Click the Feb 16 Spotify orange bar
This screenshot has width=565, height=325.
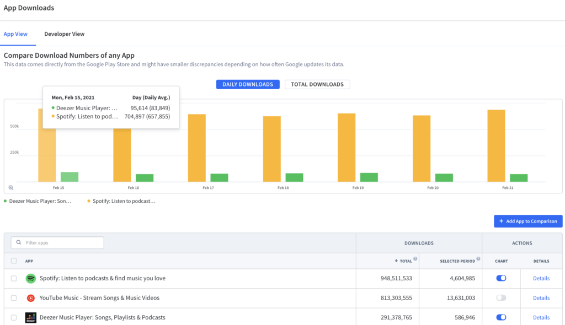point(122,155)
